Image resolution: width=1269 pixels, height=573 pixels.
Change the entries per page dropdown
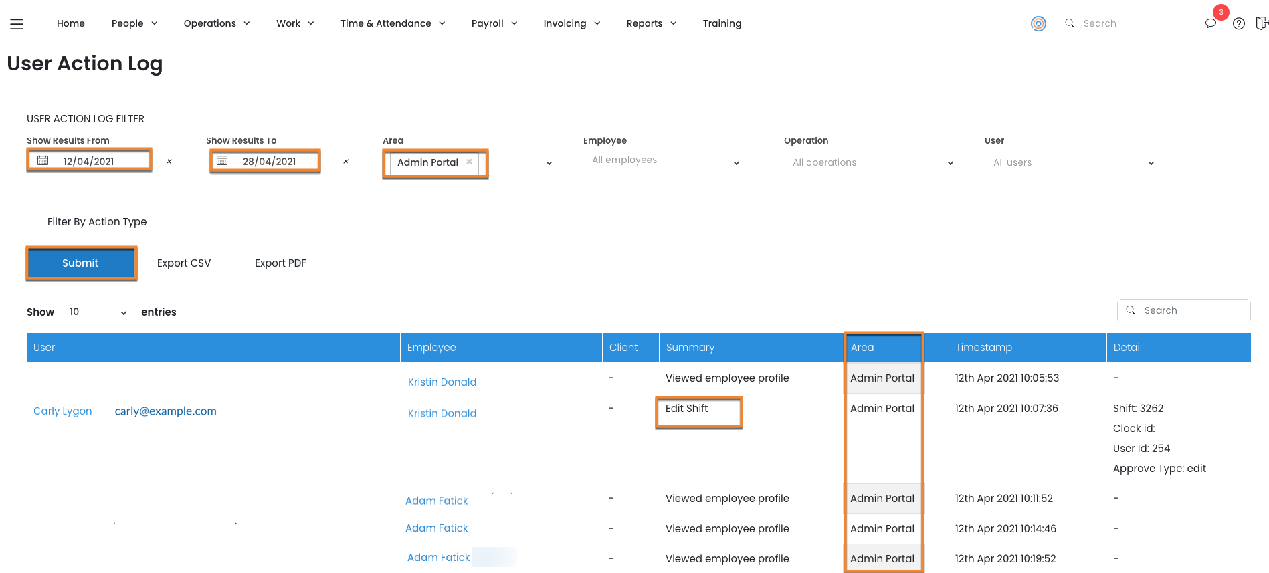click(x=98, y=312)
